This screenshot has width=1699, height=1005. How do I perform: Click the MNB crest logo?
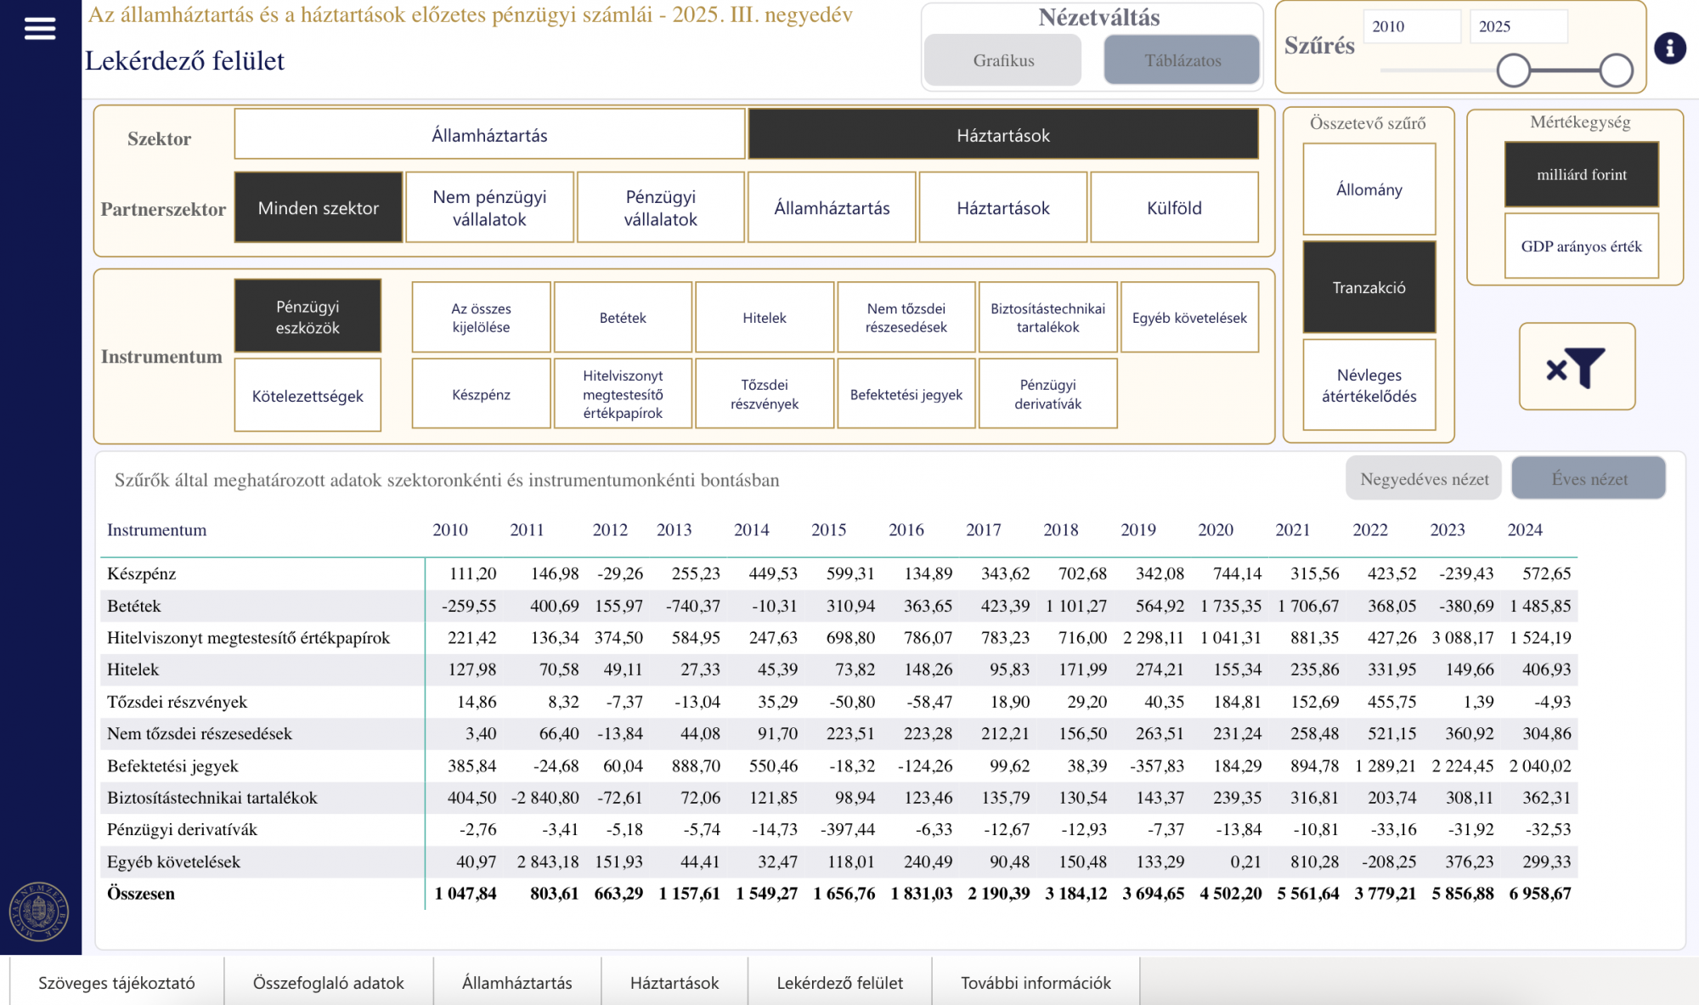(39, 912)
